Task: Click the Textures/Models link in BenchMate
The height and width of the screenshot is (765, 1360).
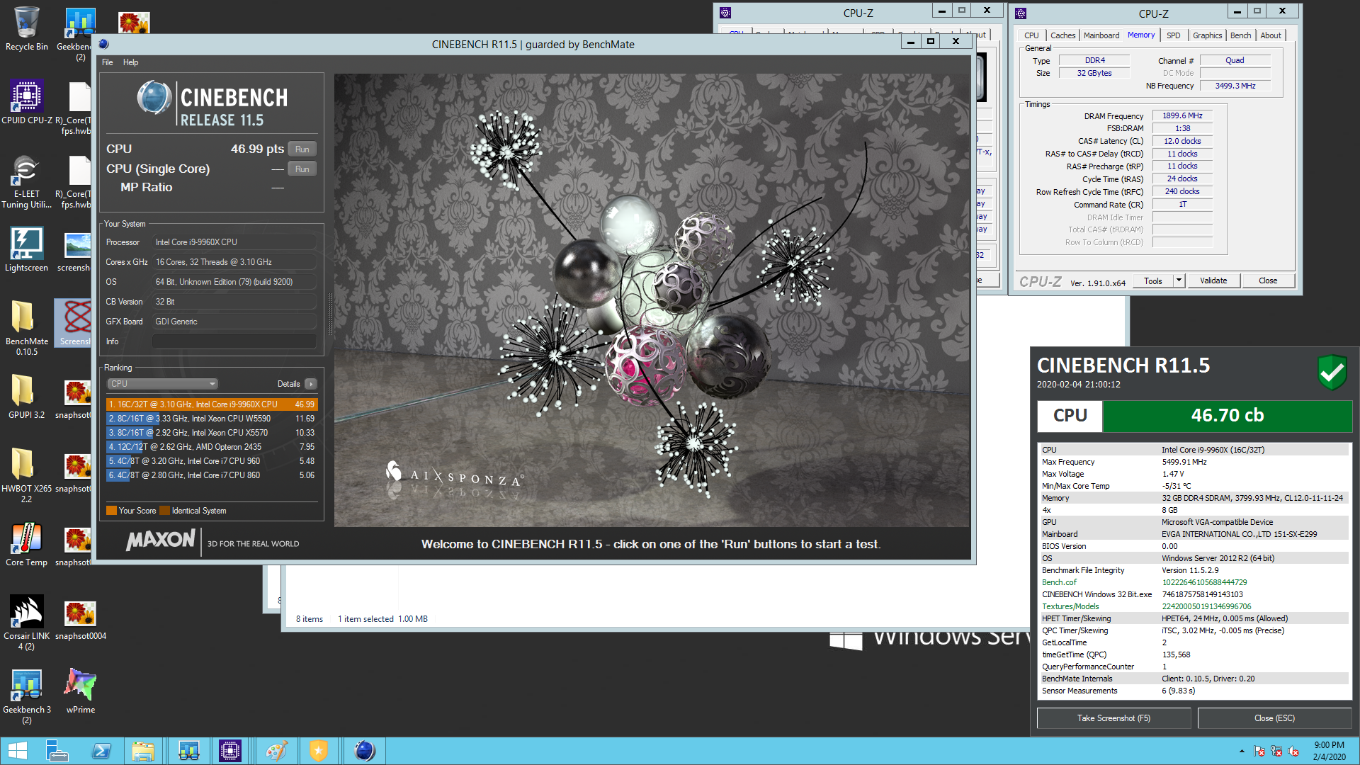Action: pos(1070,606)
